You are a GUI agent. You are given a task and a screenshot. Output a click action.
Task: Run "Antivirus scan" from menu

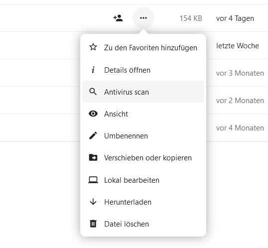pyautogui.click(x=143, y=92)
